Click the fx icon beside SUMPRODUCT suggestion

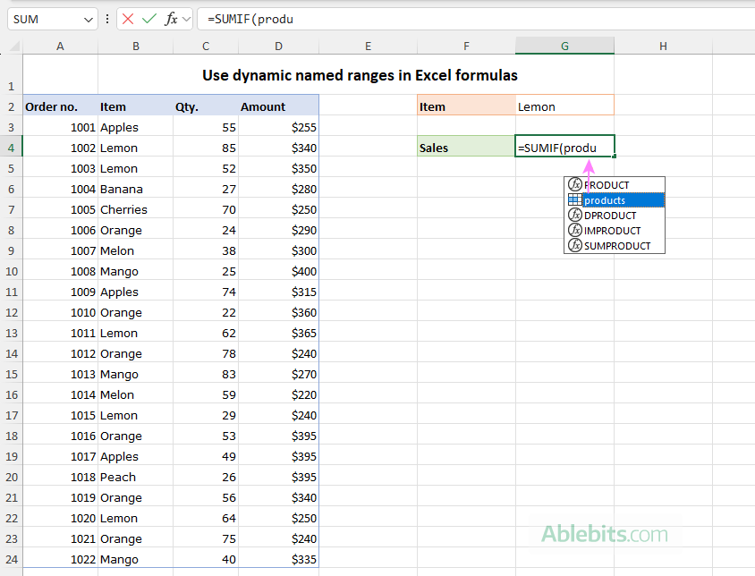coord(575,245)
